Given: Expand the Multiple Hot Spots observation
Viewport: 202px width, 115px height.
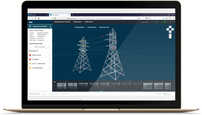Looking at the screenshot, I should (x=50, y=55).
